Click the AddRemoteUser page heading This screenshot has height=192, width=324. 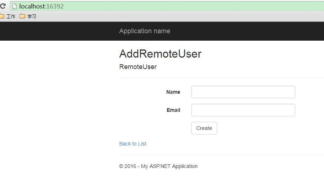pos(160,54)
